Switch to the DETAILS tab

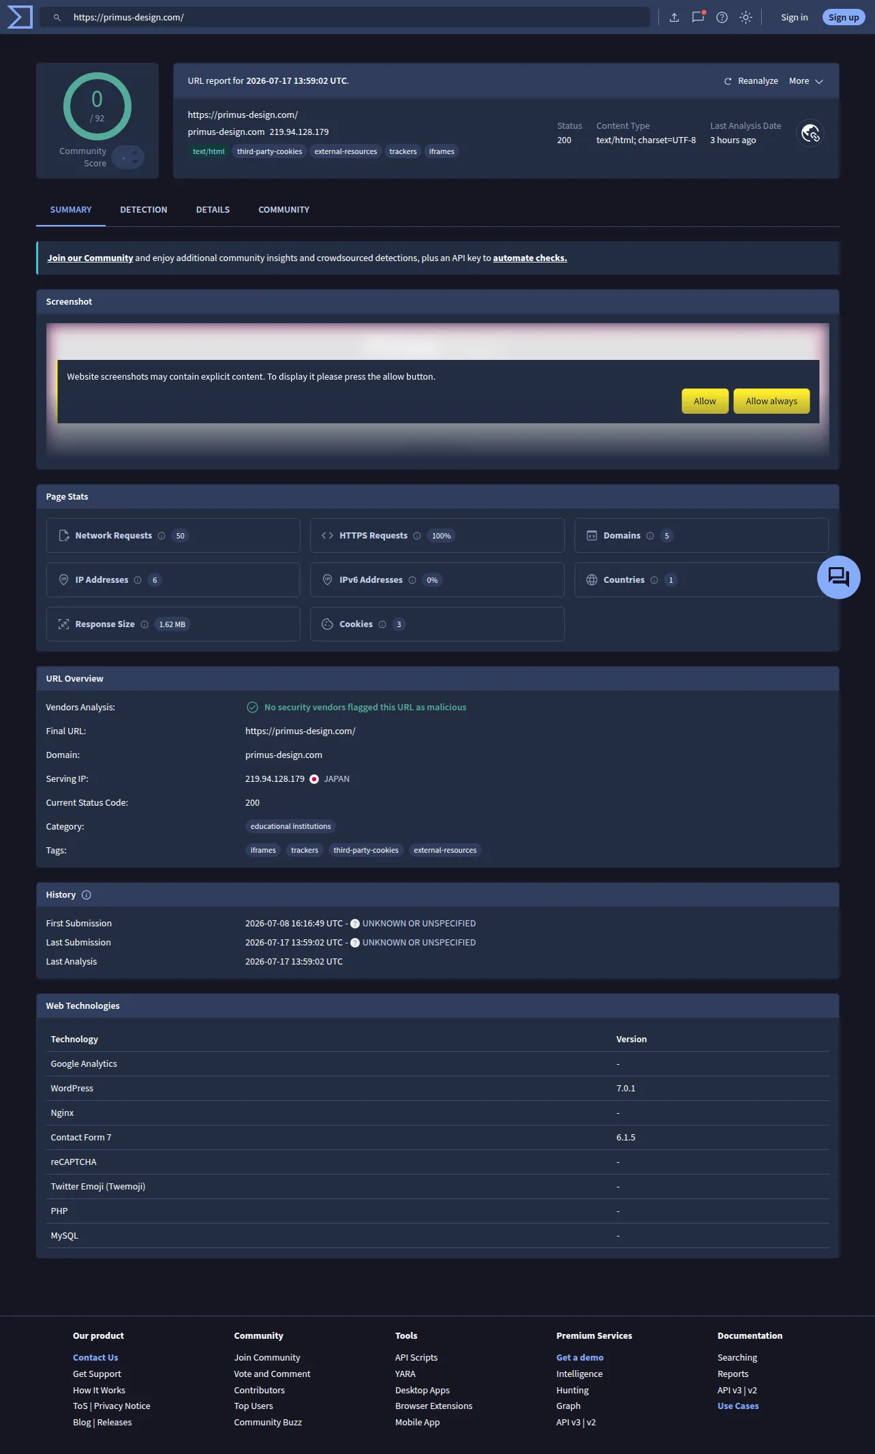213,210
